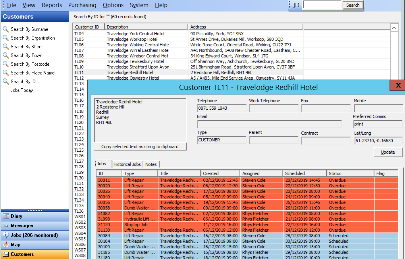This screenshot has height=259, width=405.
Task: Open the Purchasing menu
Action: tap(82, 5)
